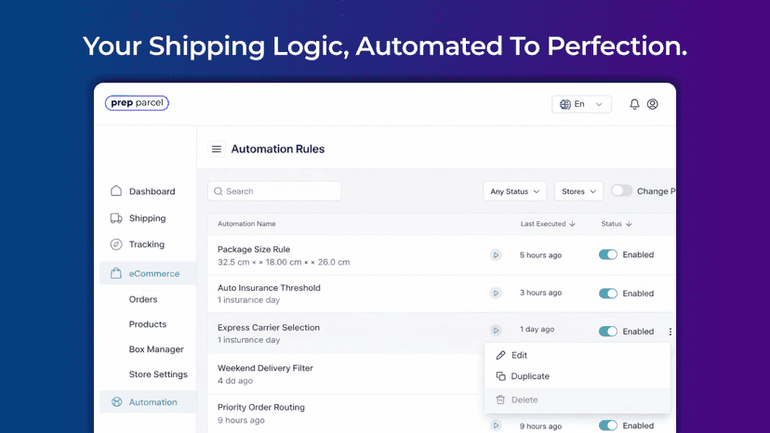Open the user account icon
The height and width of the screenshot is (433, 770).
(x=653, y=104)
